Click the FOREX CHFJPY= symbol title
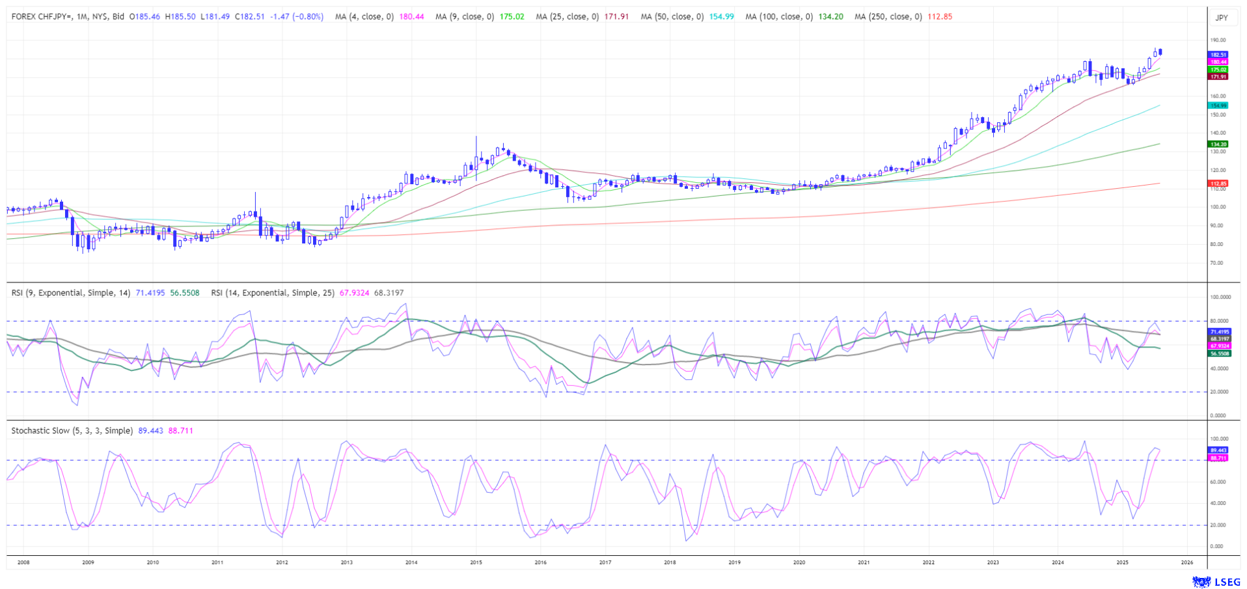Viewport: 1247px width, 589px height. [68, 17]
